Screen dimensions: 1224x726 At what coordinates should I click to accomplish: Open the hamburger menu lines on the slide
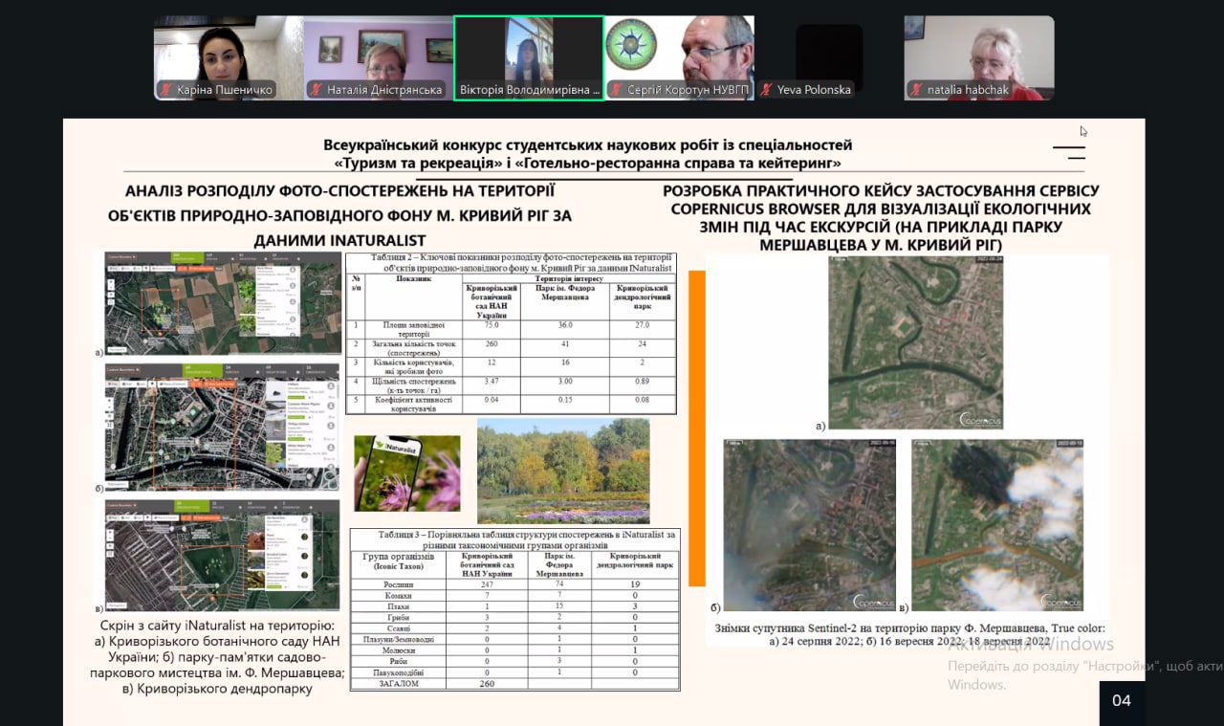coord(1069,153)
